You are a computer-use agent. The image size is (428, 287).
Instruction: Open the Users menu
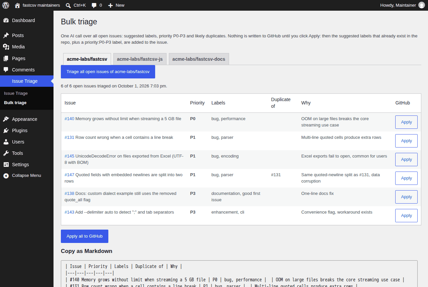(27, 142)
